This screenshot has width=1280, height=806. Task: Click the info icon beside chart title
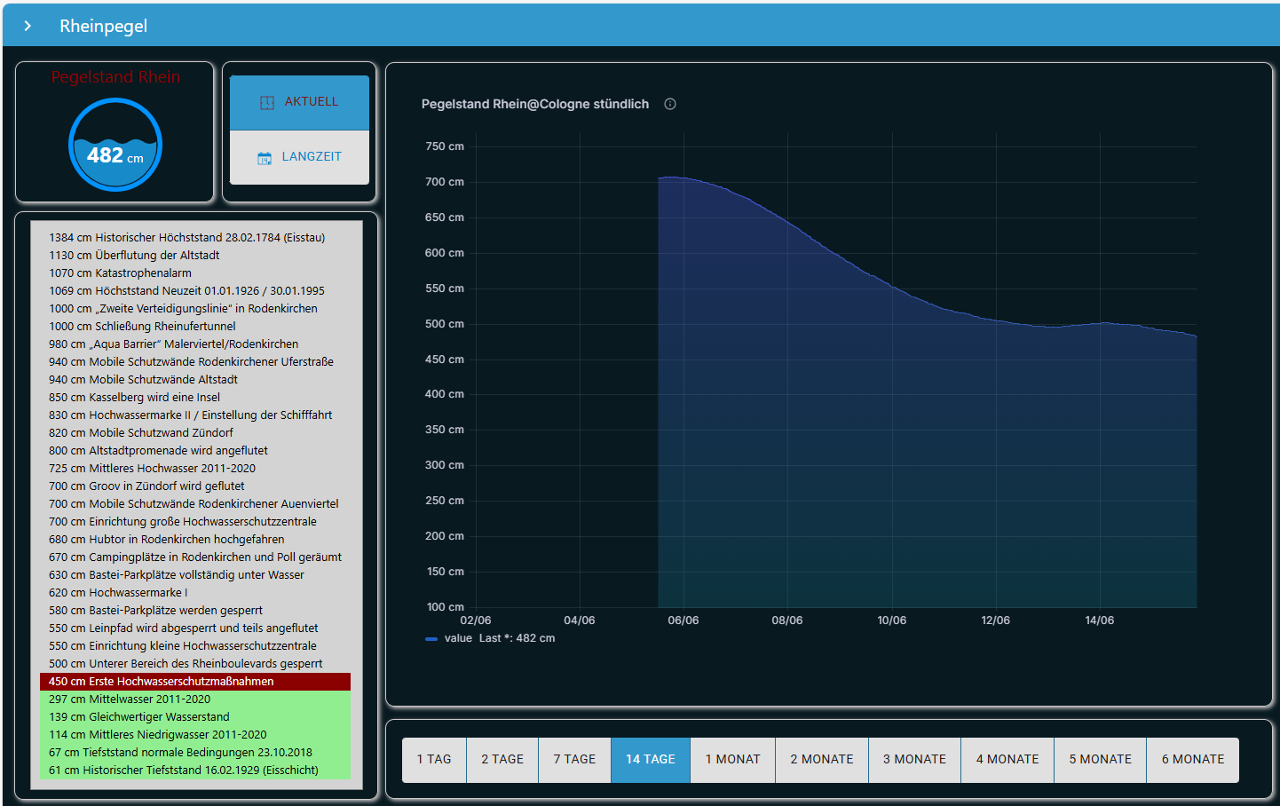pos(670,104)
